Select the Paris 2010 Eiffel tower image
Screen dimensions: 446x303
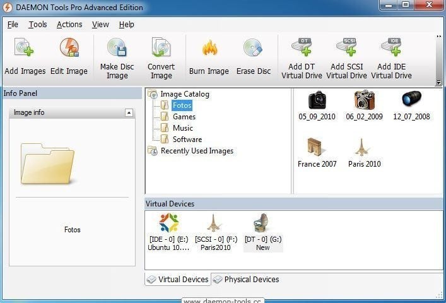(365, 153)
